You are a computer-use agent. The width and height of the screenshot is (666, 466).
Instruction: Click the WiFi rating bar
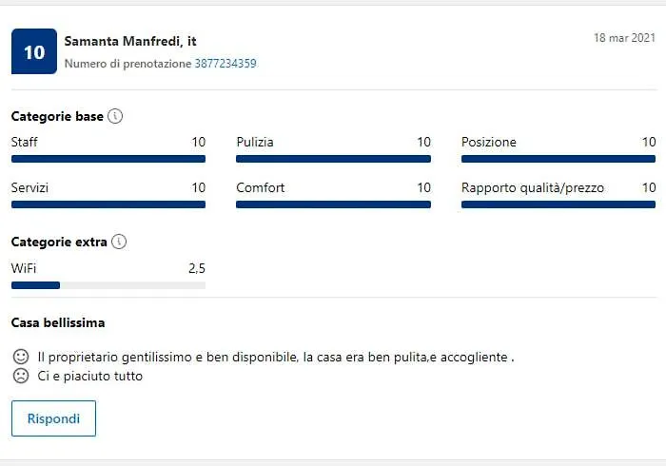point(108,285)
